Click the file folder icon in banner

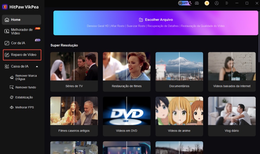(141, 20)
